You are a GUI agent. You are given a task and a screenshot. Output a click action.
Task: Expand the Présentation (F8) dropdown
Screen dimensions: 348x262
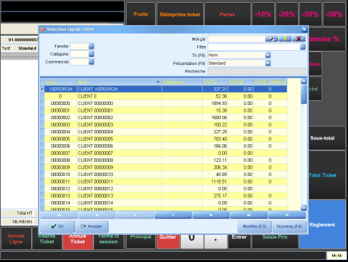point(268,63)
